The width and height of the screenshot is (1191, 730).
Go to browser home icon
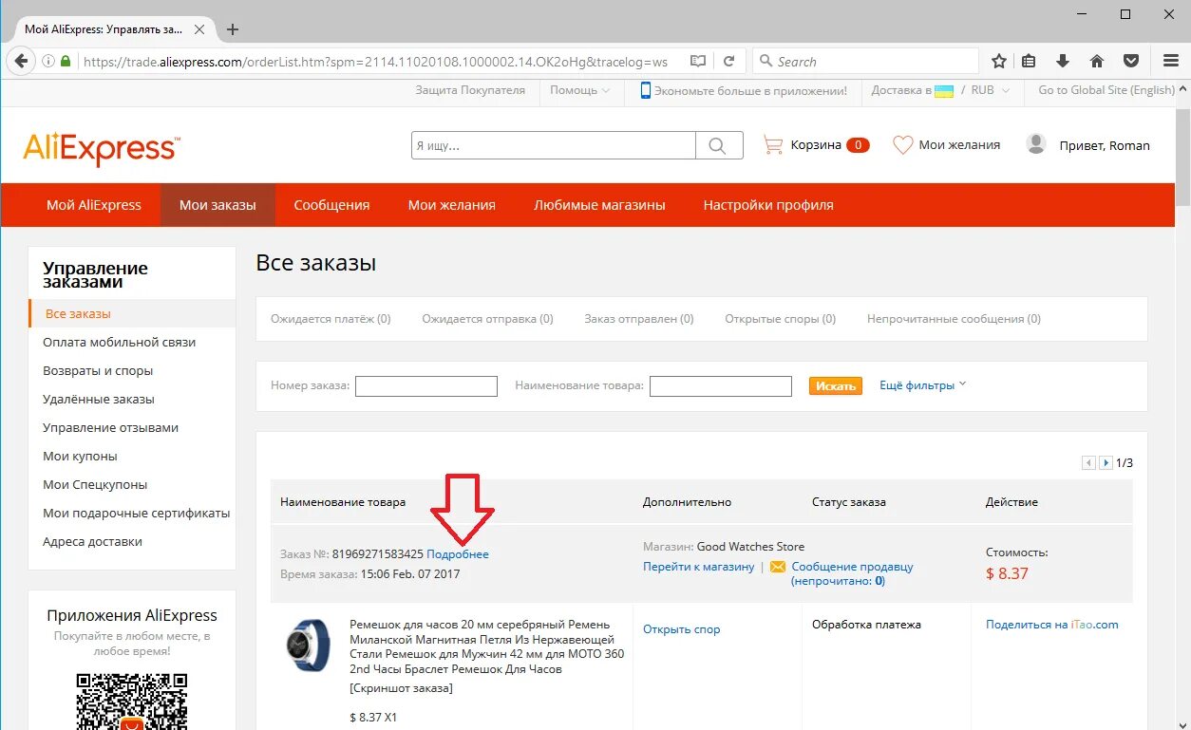pyautogui.click(x=1097, y=61)
